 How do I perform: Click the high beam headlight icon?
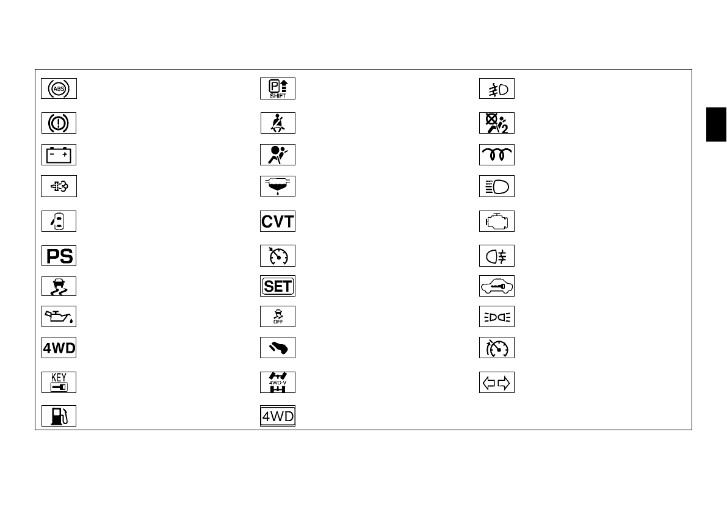coord(496,187)
